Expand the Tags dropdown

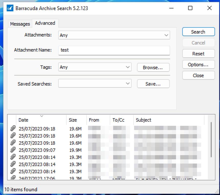pyautogui.click(x=95, y=67)
